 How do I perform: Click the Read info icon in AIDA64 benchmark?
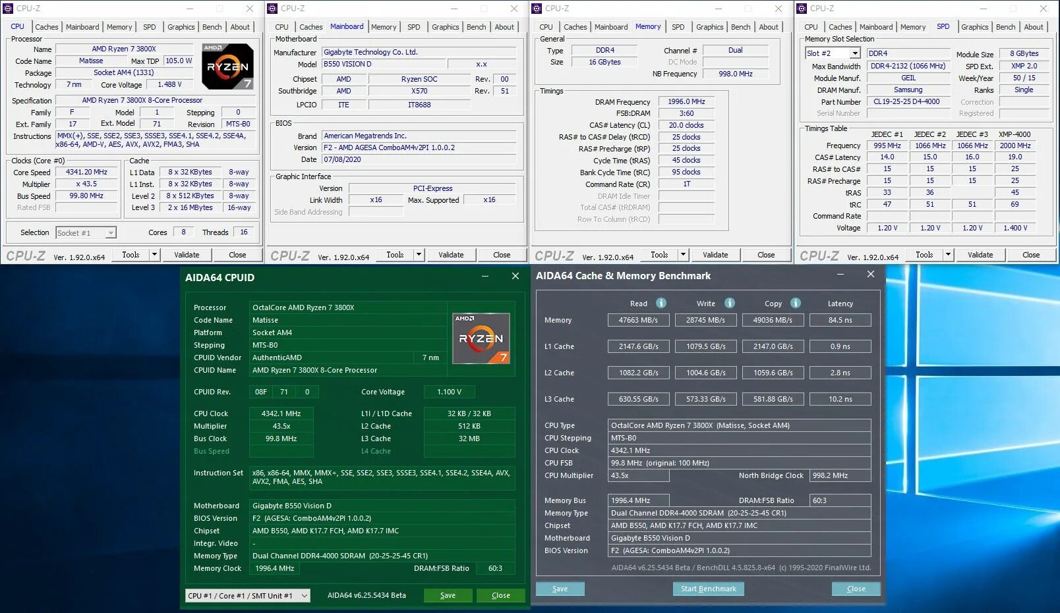pos(661,303)
